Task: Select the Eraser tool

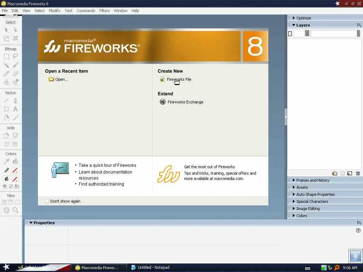Action: point(15,74)
